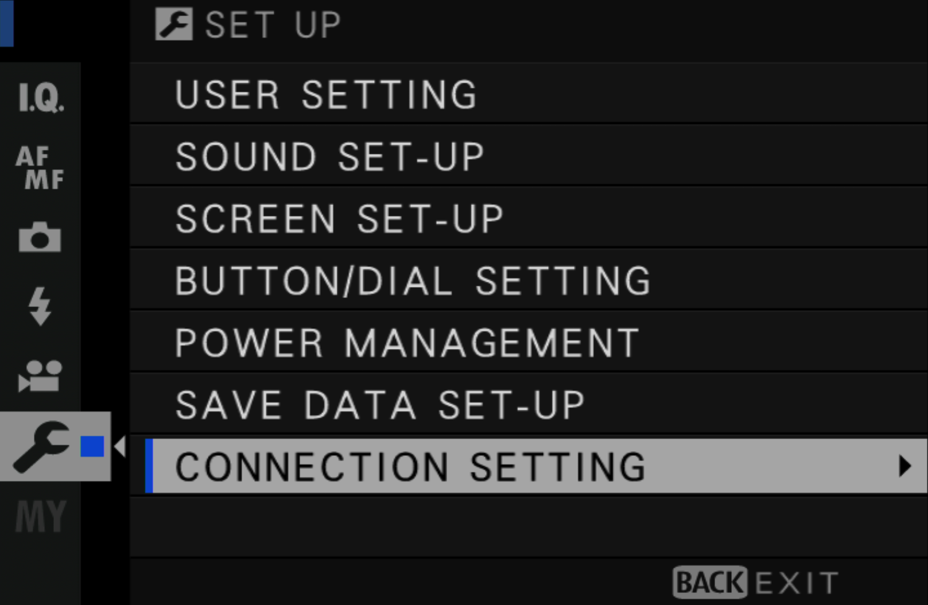Open the camera shooting settings tab

pos(40,236)
